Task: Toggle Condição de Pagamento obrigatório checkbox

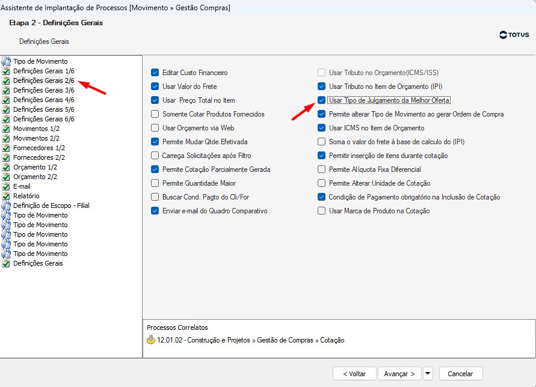Action: point(321,197)
